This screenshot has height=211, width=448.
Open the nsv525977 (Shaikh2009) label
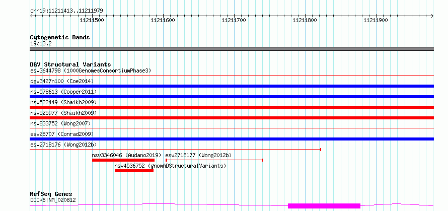pyautogui.click(x=63, y=113)
